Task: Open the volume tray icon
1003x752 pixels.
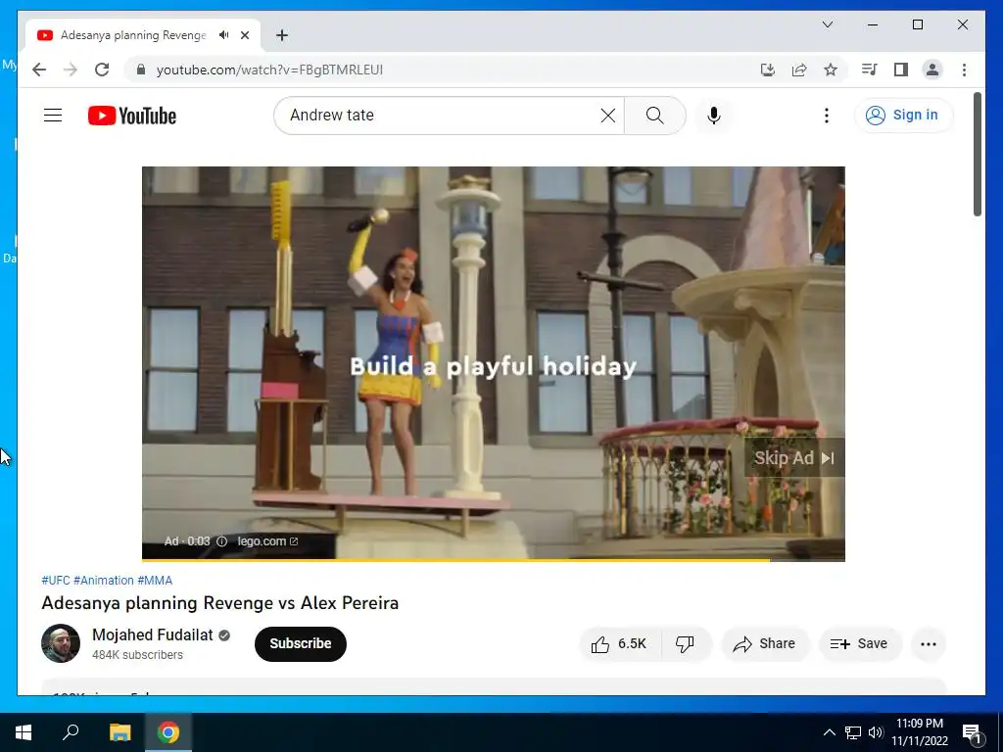Action: 876,732
